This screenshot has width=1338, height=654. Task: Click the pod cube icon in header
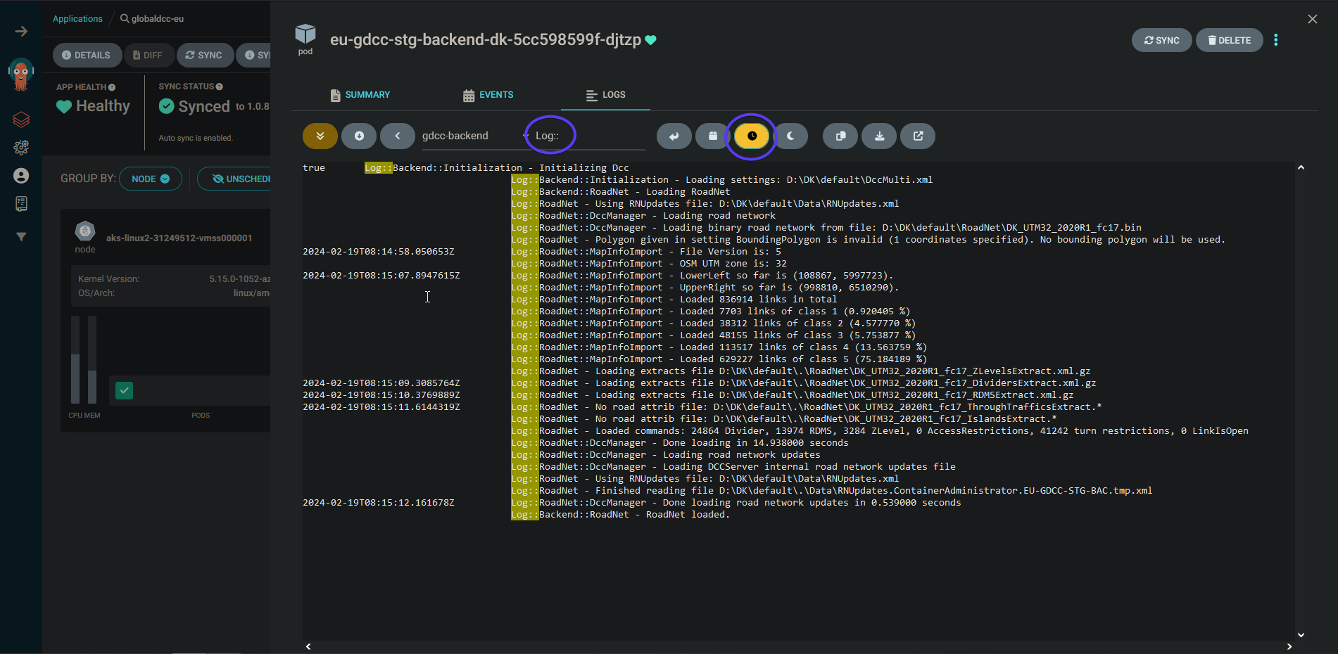pyautogui.click(x=305, y=34)
